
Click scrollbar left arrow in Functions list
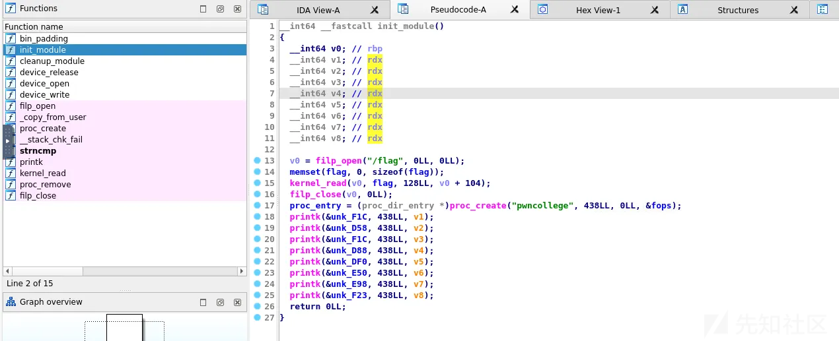pyautogui.click(x=7, y=271)
